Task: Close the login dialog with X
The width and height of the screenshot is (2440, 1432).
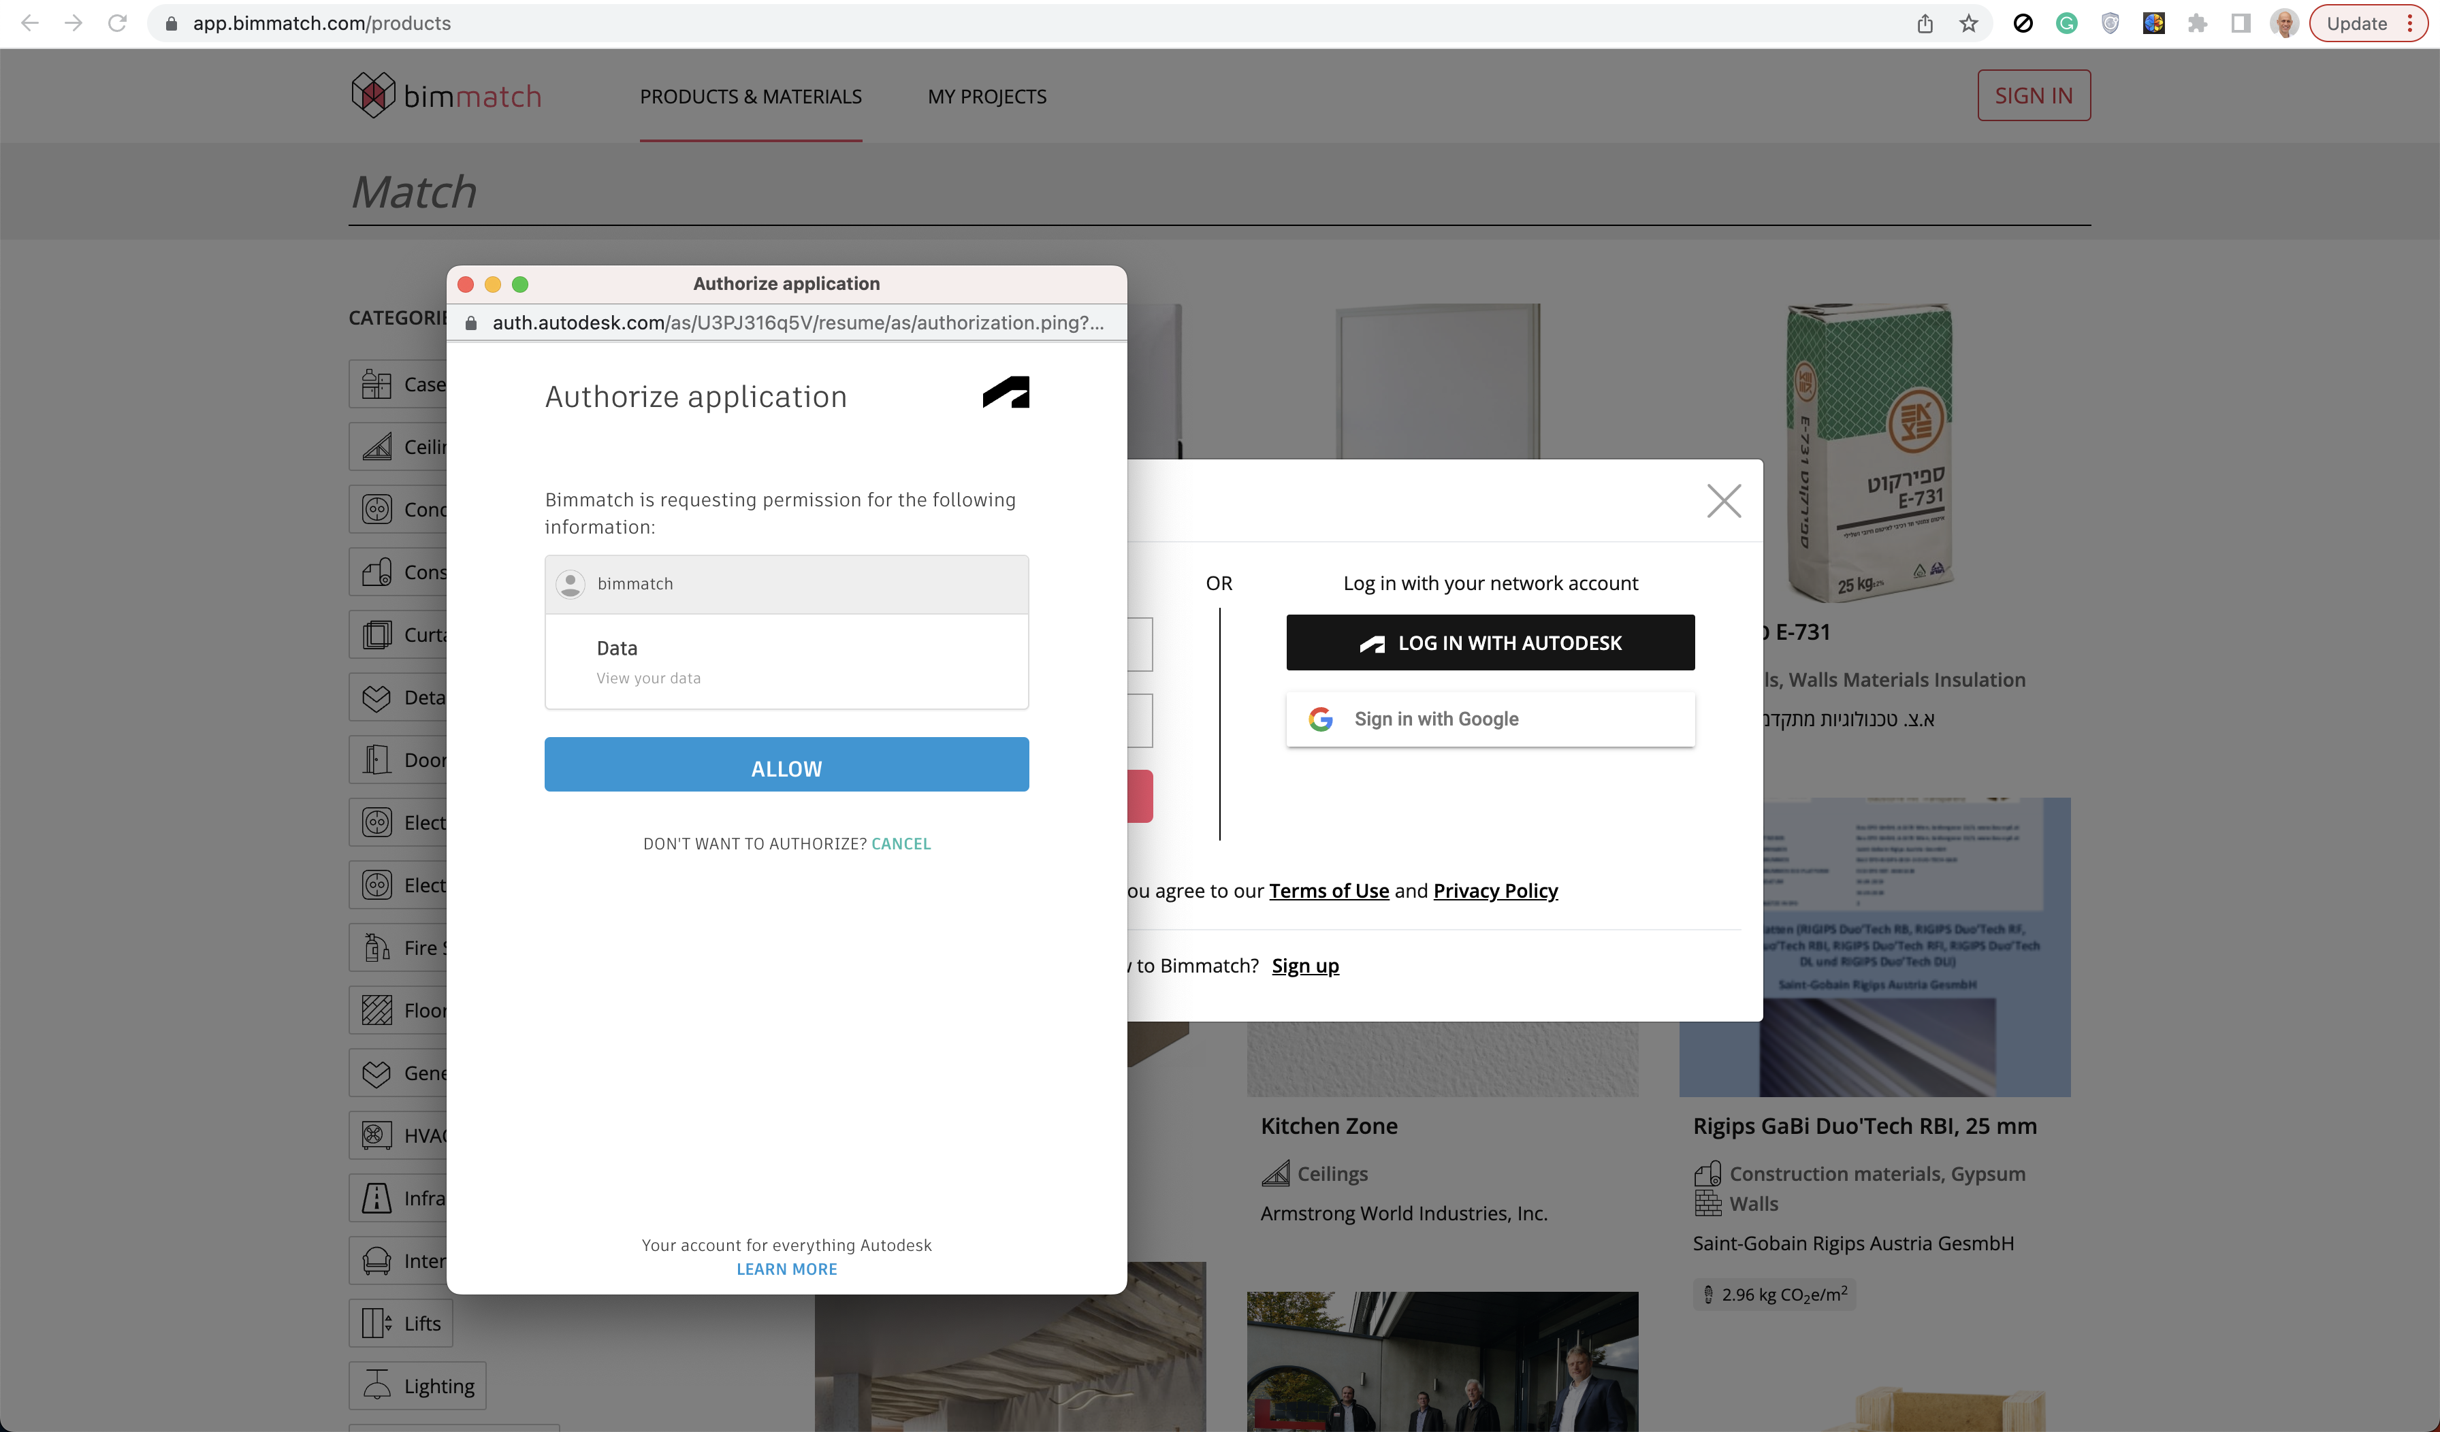Action: 1724,500
